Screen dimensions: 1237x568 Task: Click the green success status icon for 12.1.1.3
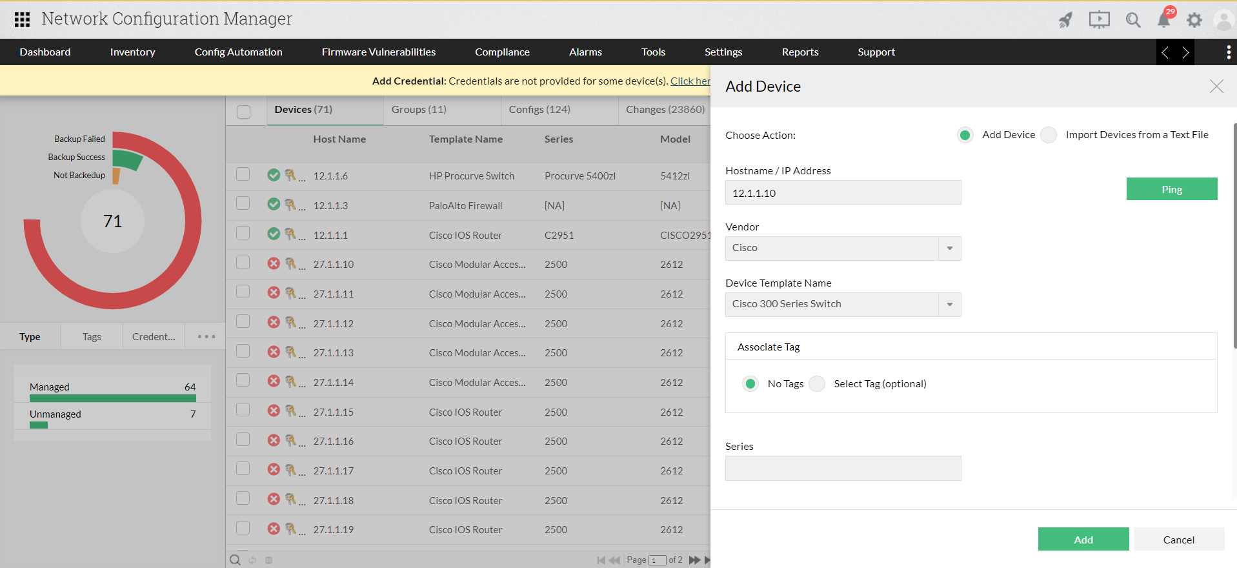[x=274, y=204]
